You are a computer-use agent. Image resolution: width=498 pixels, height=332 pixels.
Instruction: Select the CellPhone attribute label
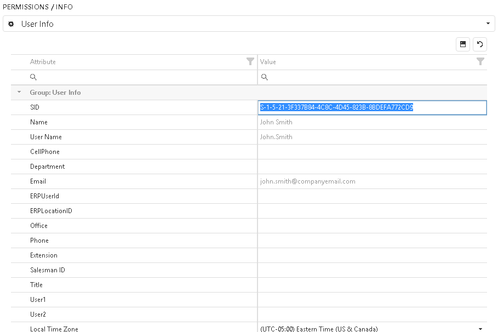tap(45, 152)
